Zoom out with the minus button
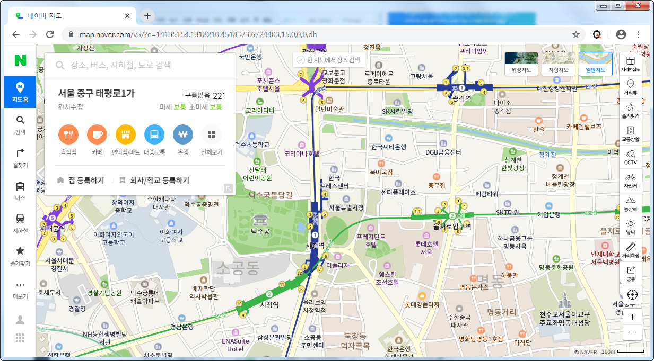Image resolution: width=654 pixels, height=361 pixels. pyautogui.click(x=632, y=332)
